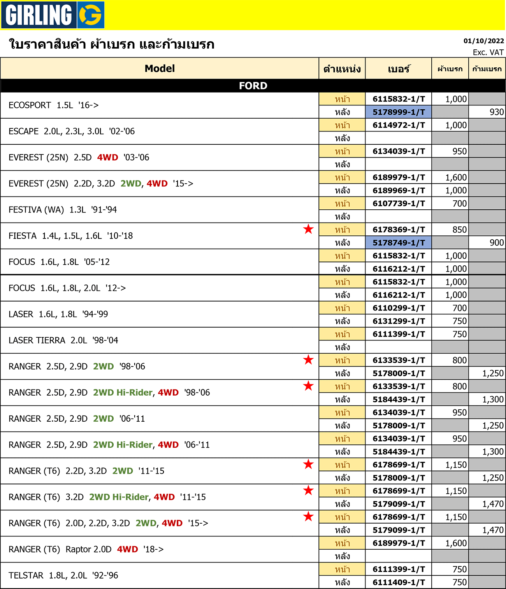Click the 900 brake shoe price for FIESTA
This screenshot has height=589, width=506.
[x=487, y=243]
